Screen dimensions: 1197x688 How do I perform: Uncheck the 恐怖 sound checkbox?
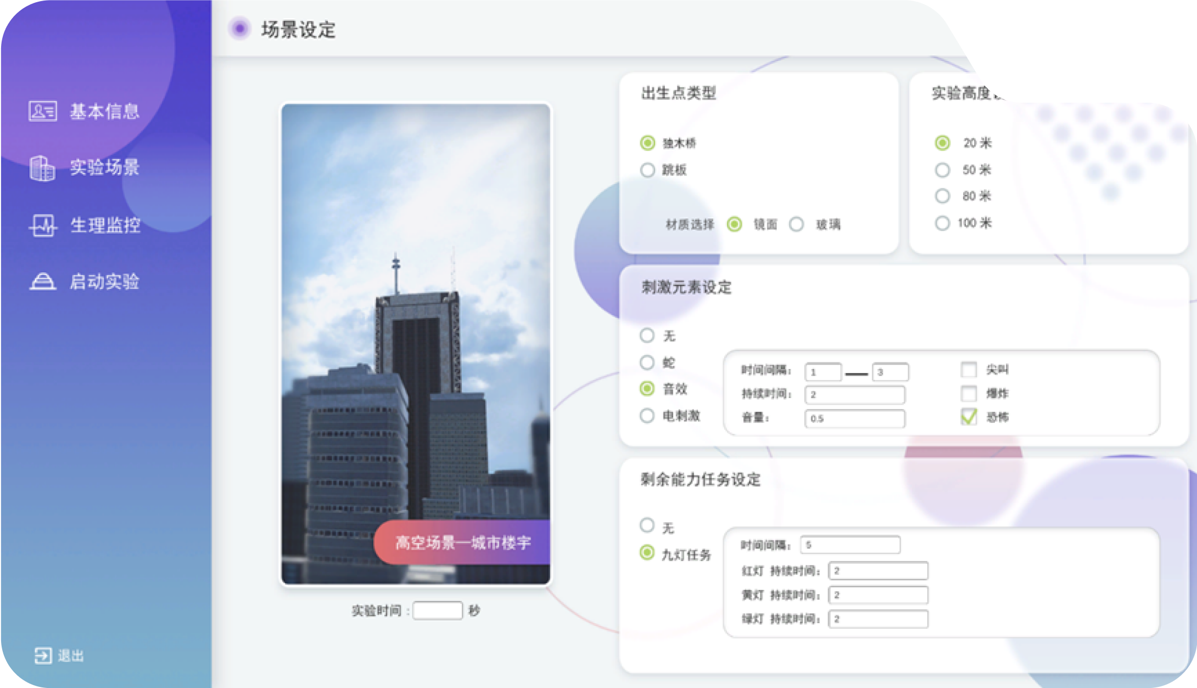point(969,417)
